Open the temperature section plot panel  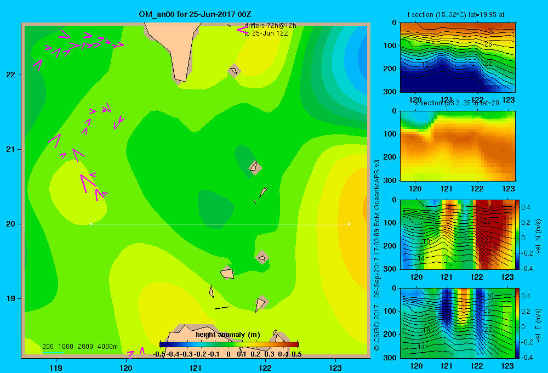click(x=458, y=58)
